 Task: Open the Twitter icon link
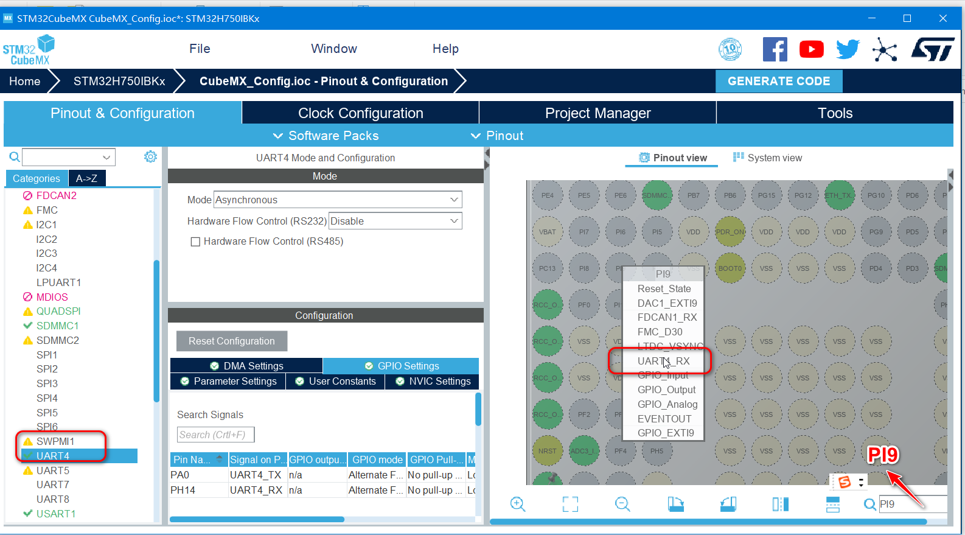[848, 49]
